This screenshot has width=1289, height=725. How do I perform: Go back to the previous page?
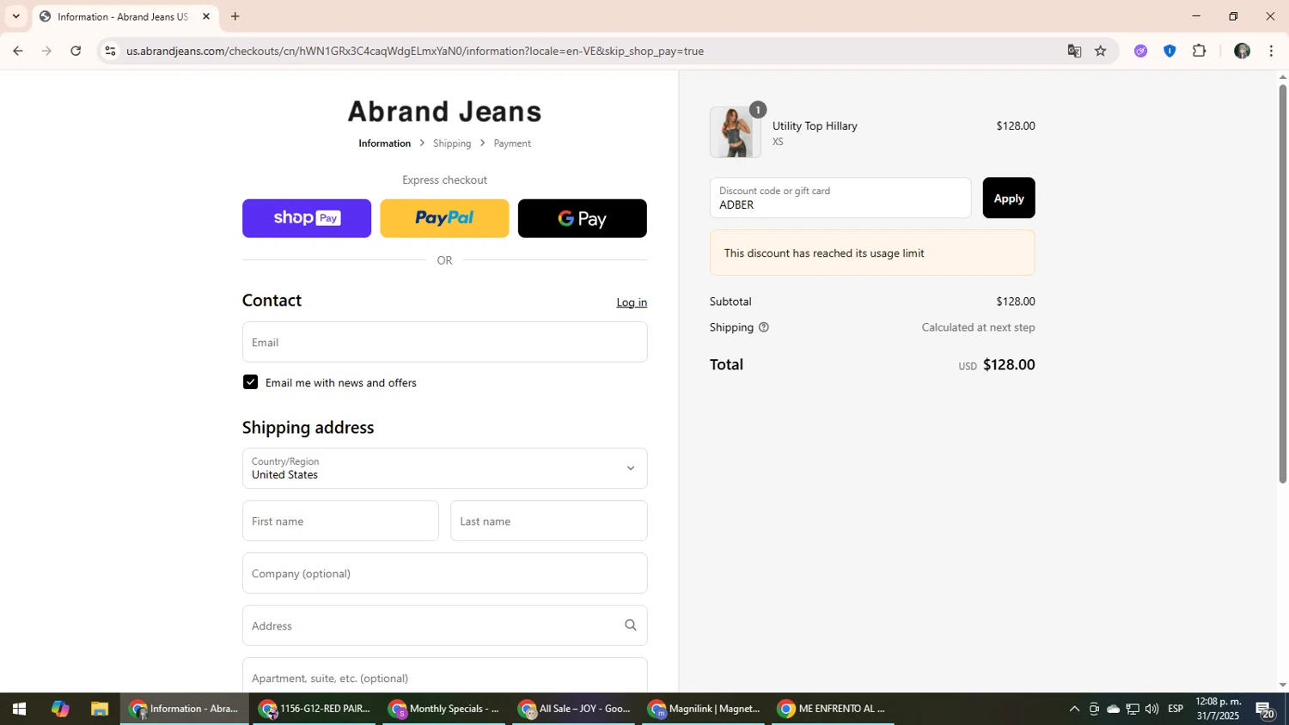[17, 51]
